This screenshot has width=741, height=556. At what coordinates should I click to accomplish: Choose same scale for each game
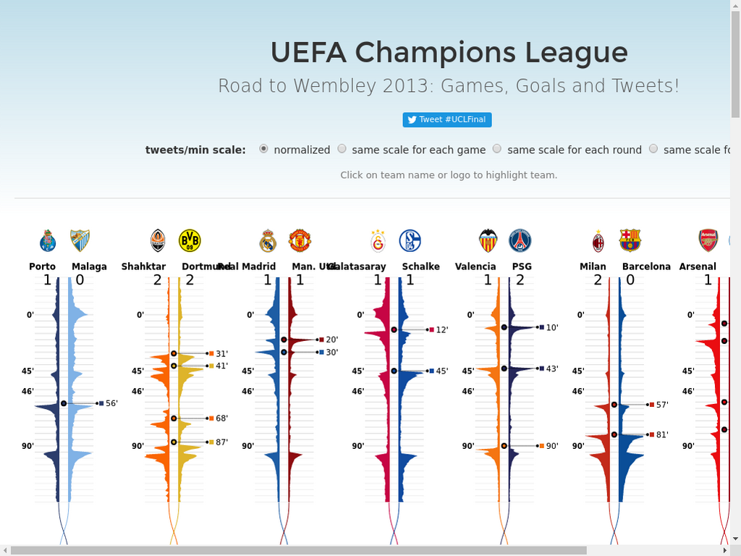(x=342, y=149)
